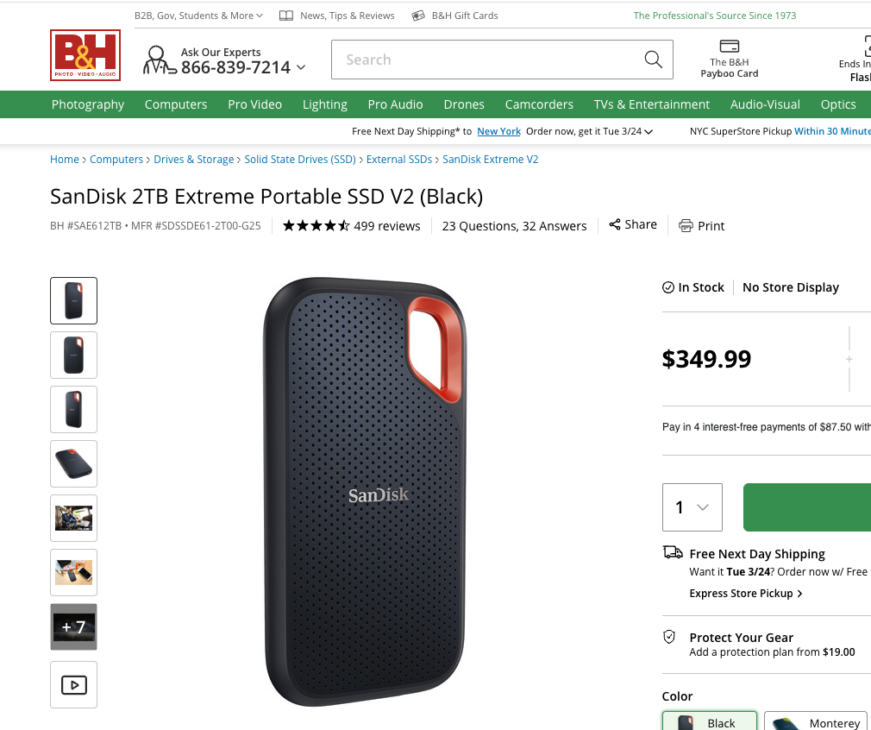
Task: Open the Drones menu
Action: tap(464, 104)
